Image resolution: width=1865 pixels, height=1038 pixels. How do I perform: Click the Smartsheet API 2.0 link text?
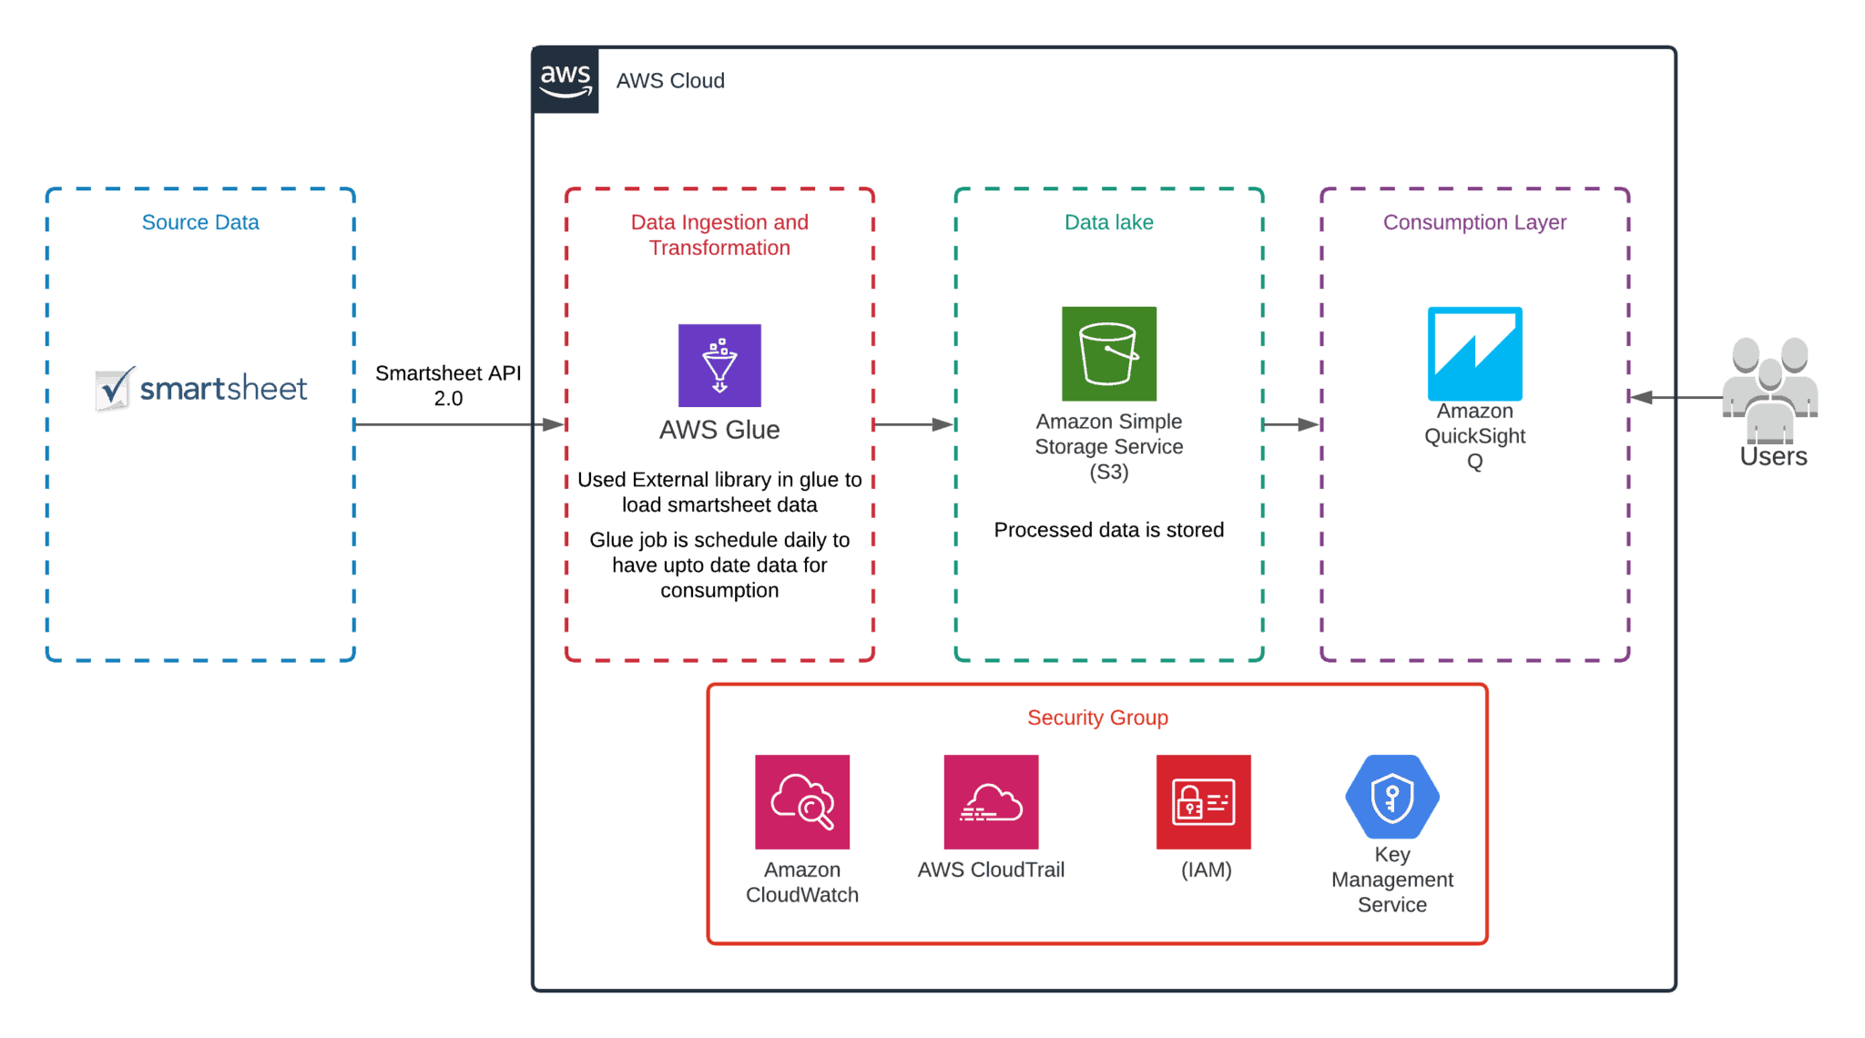pyautogui.click(x=450, y=385)
